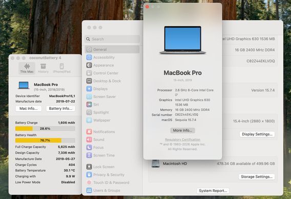Click the Charging with 9.9 W value
This screenshot has width=291, height=199.
point(70,176)
